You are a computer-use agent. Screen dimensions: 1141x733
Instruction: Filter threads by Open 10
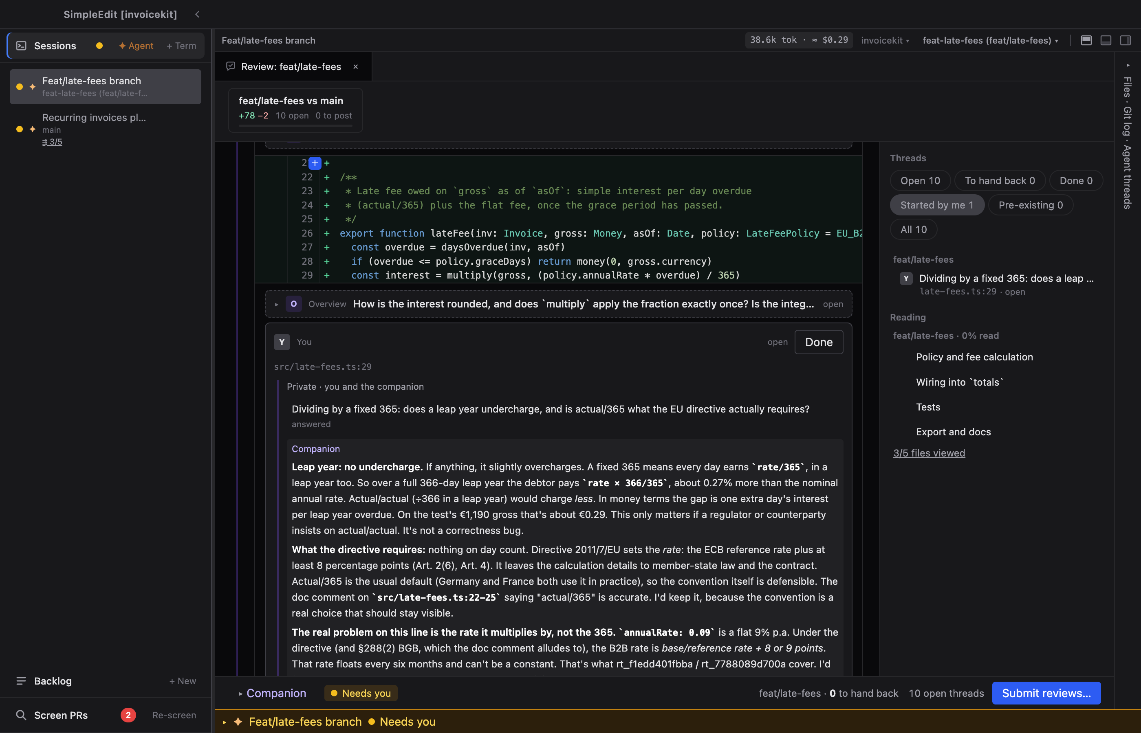pos(920,181)
